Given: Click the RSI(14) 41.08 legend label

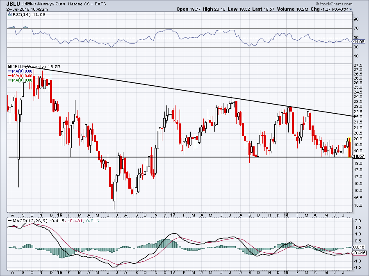Looking at the screenshot, I should click(x=29, y=15).
